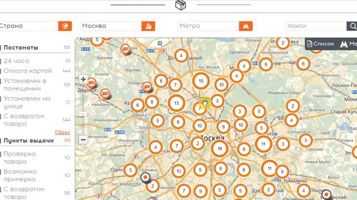Screen dimensions: 357x200
Task: Open cluster 2 beside Зеленый label
Action: point(292,106)
